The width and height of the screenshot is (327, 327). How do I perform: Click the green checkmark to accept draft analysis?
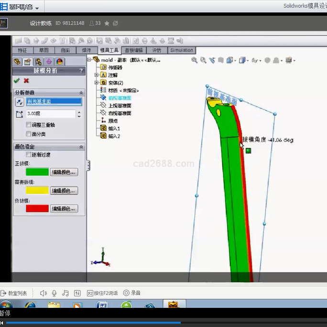(17, 81)
